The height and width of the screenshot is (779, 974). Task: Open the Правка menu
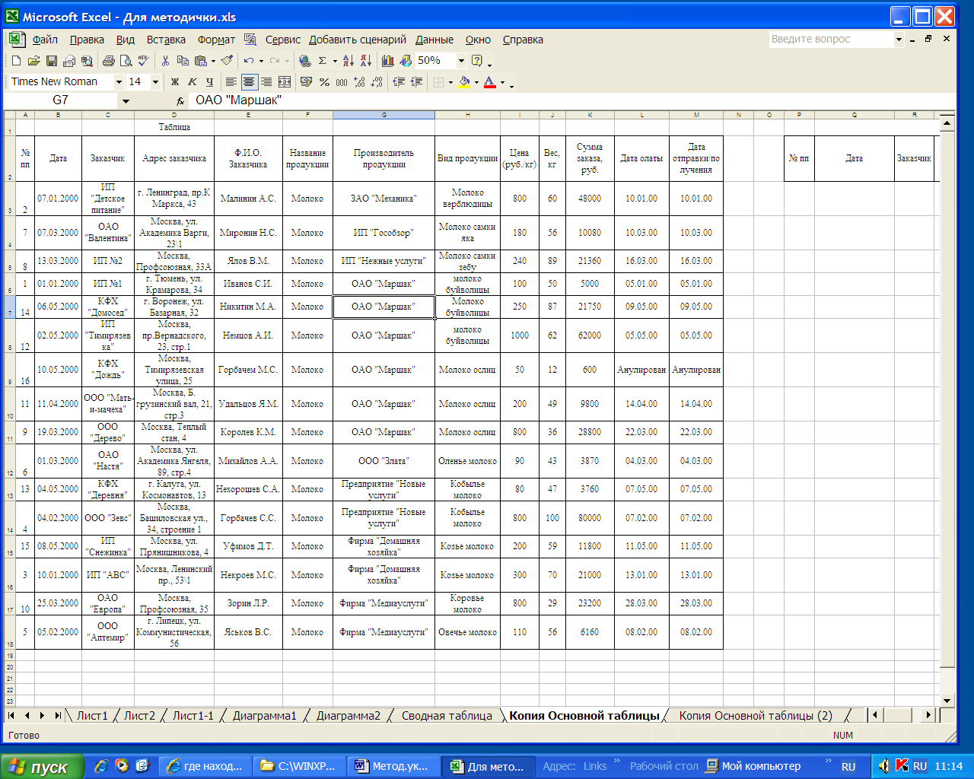[x=87, y=40]
